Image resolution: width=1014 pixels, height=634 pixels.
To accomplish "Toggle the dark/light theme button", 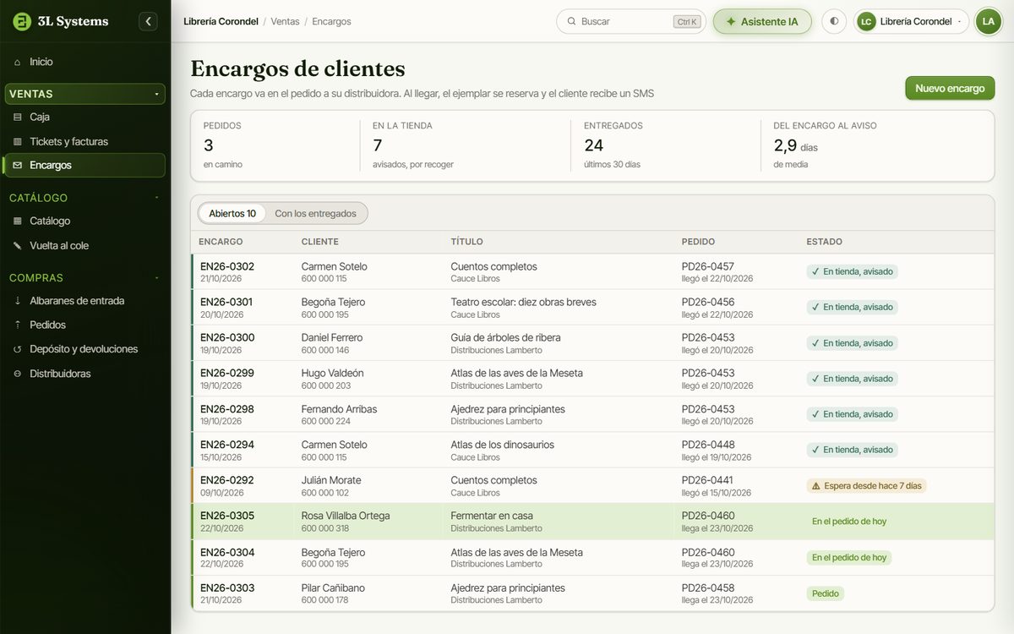I will pyautogui.click(x=834, y=21).
